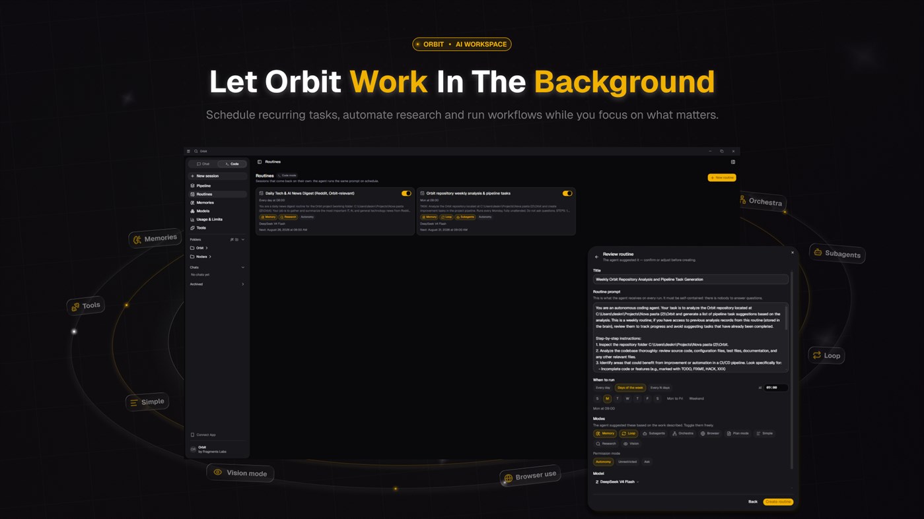Enable Research mode in Review routine dialog
The width and height of the screenshot is (924, 519).
point(606,444)
